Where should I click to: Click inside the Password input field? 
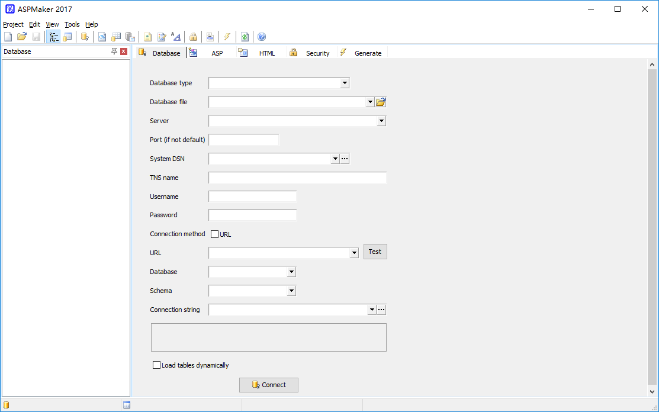252,215
